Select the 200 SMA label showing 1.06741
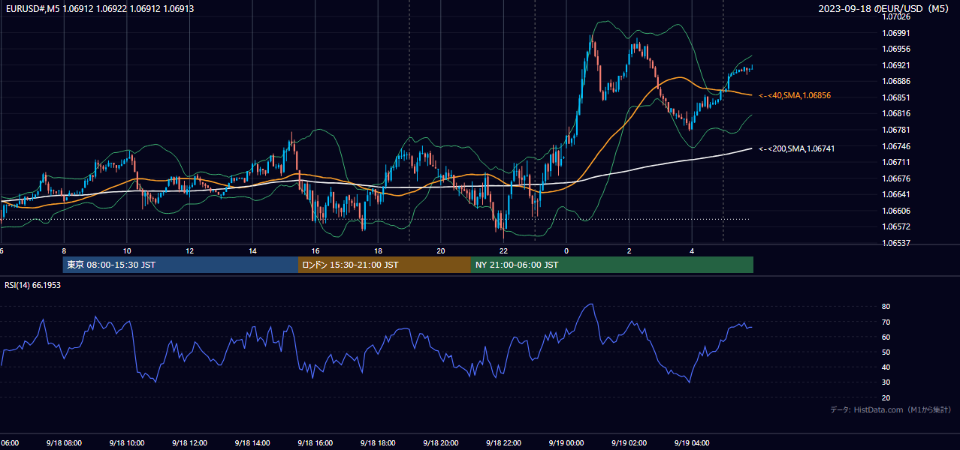Viewport: 960px width, 450px height. [x=796, y=148]
